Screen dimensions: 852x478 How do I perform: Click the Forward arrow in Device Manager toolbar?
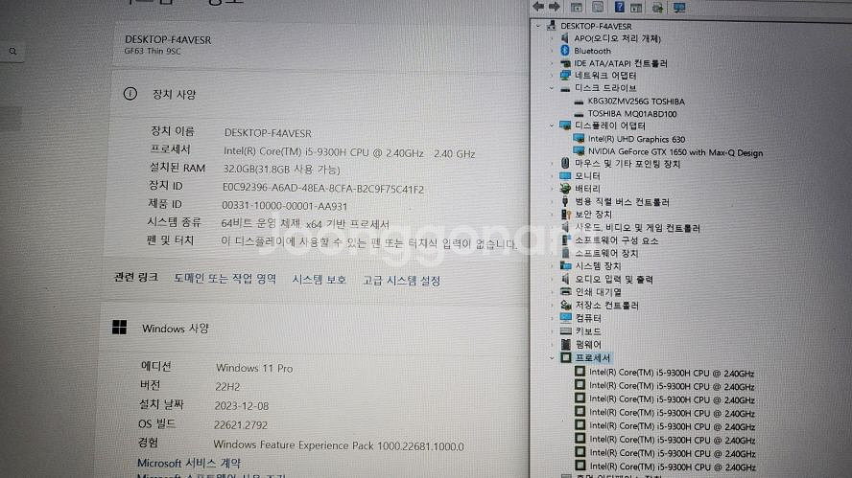click(x=555, y=7)
